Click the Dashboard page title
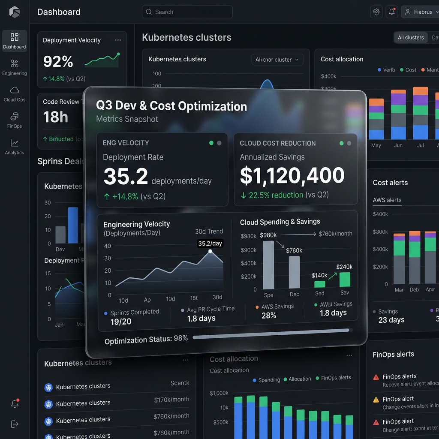 click(x=59, y=12)
